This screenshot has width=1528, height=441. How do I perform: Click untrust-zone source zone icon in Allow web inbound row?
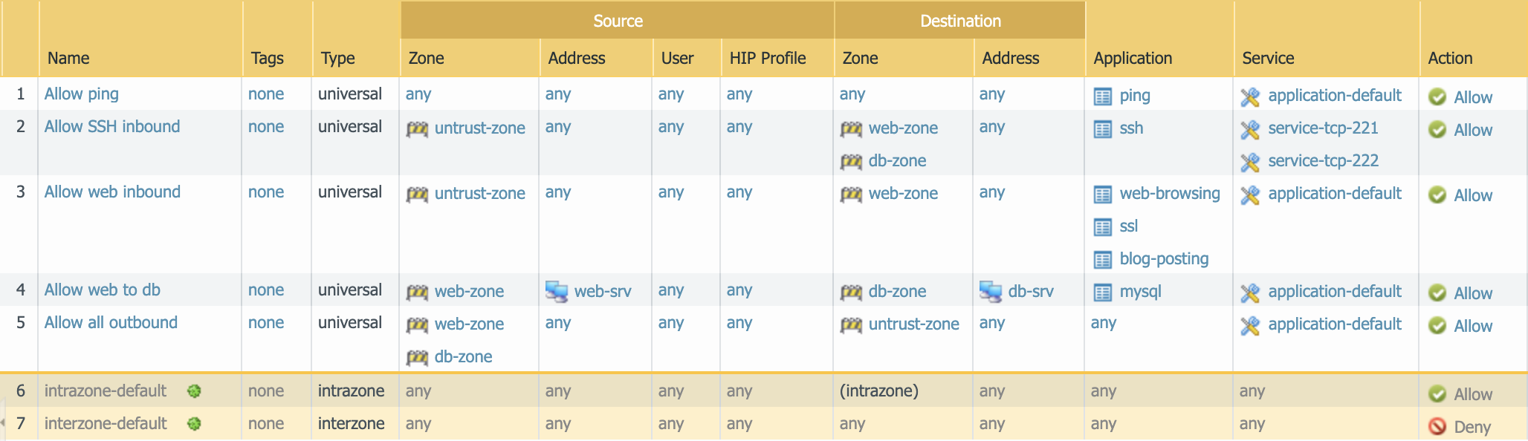pos(417,195)
